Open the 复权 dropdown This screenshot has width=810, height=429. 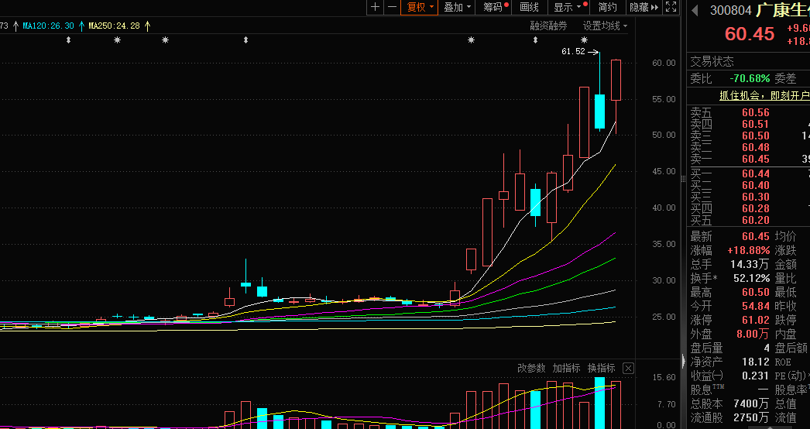[x=420, y=7]
